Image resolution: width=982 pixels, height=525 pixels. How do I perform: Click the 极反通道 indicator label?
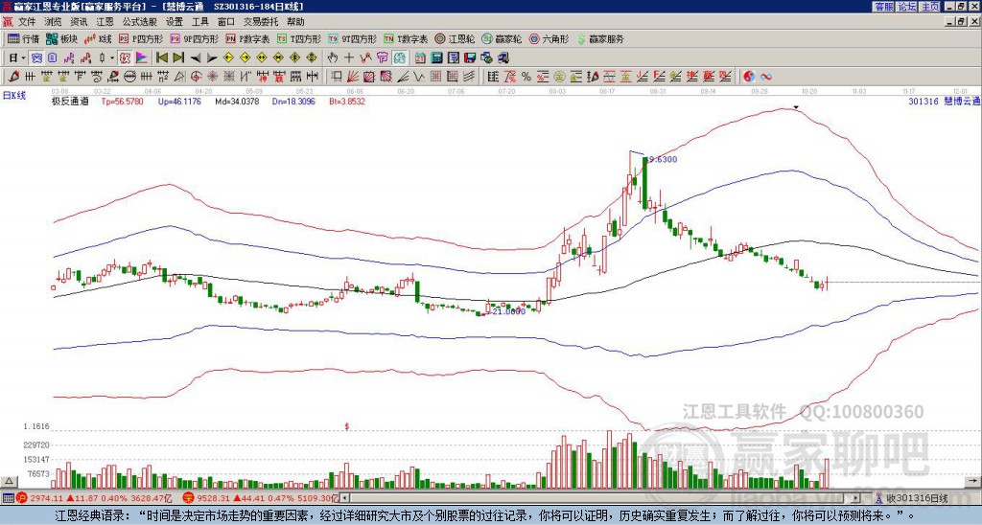coord(70,101)
